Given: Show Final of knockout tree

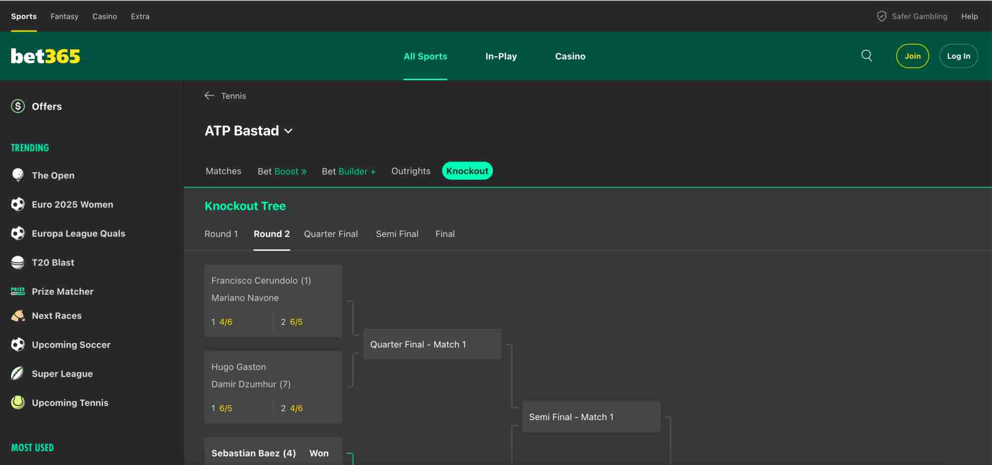Looking at the screenshot, I should [445, 234].
